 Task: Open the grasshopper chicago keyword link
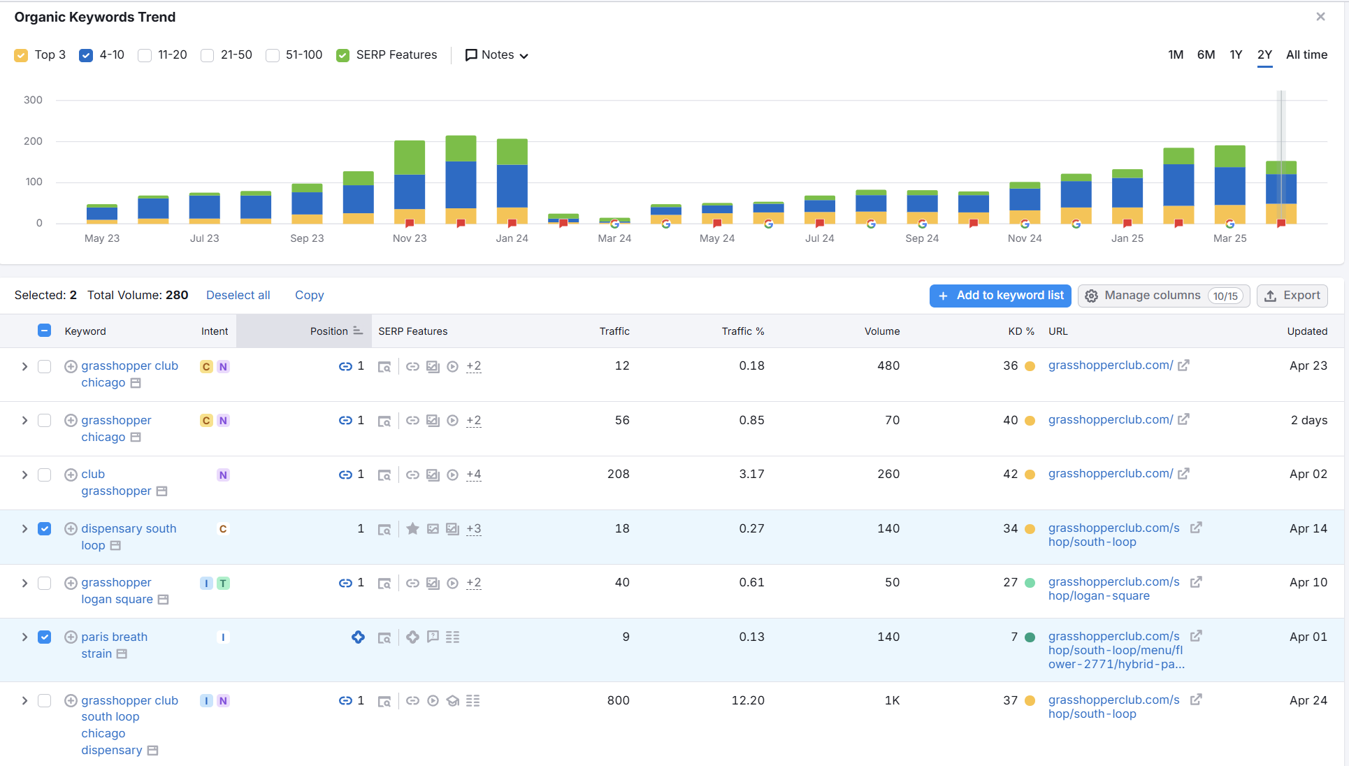(x=116, y=428)
